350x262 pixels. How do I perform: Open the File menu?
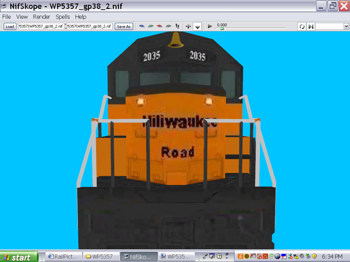6,17
